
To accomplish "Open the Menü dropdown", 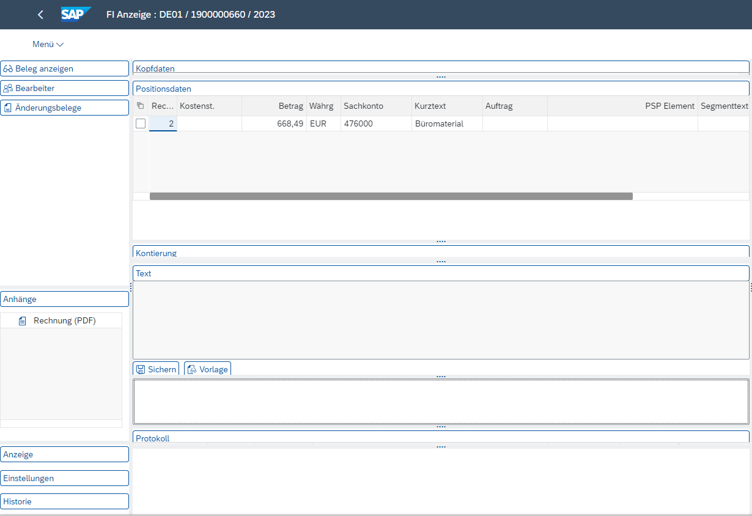I will point(48,45).
